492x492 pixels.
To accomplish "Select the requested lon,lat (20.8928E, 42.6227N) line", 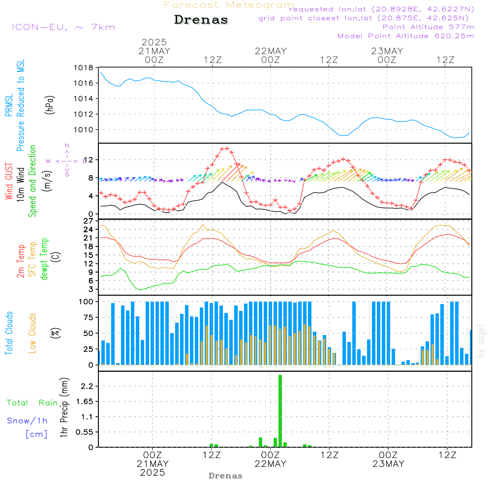I will click(382, 9).
